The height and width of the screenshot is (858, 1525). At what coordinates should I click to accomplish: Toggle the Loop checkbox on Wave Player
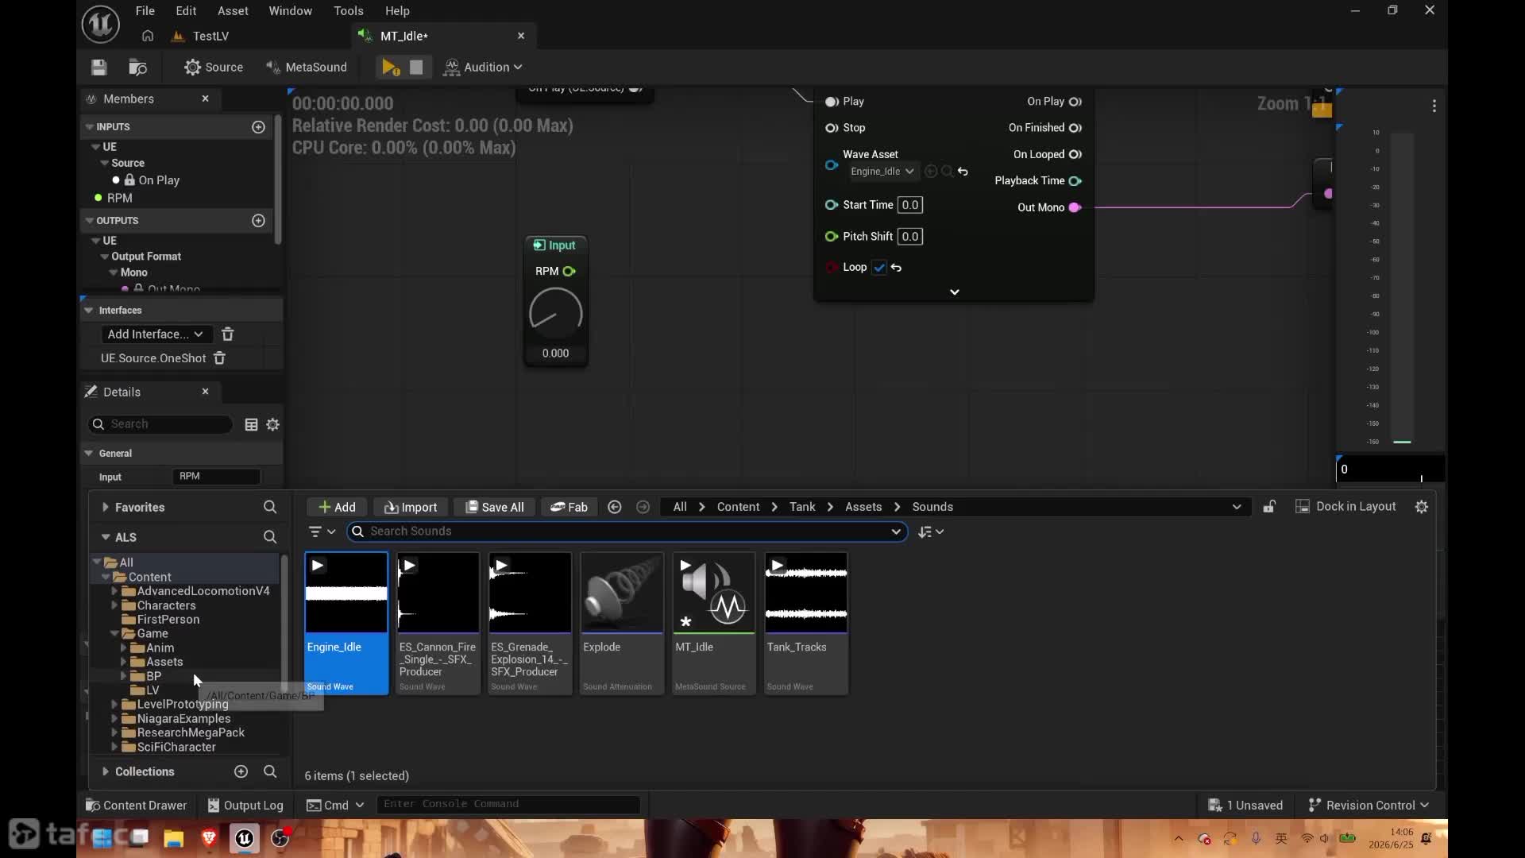(879, 268)
